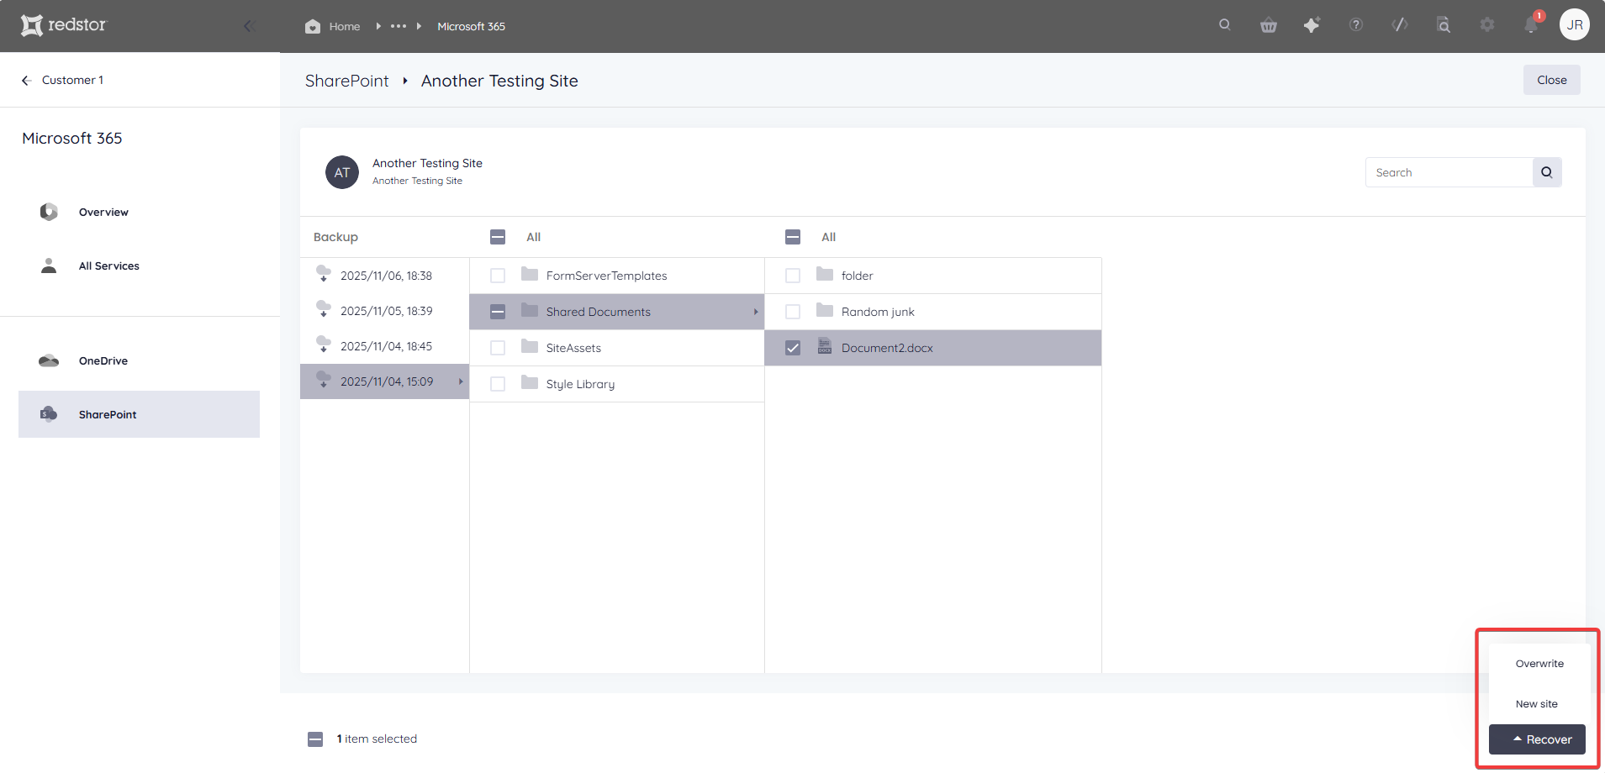Click the Overview shield icon in sidebar
The image size is (1605, 773).
(x=49, y=212)
